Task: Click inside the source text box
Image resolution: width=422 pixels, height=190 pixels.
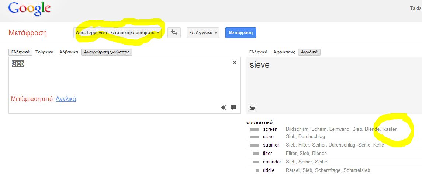Action: point(124,85)
